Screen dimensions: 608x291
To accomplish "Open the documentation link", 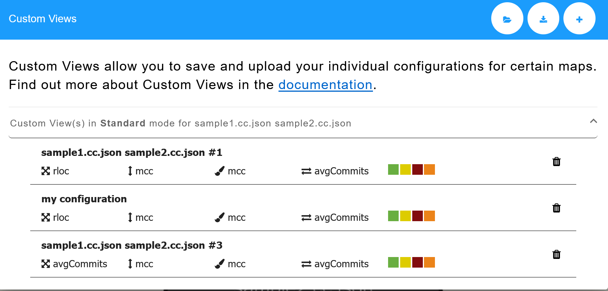I will click(x=325, y=85).
